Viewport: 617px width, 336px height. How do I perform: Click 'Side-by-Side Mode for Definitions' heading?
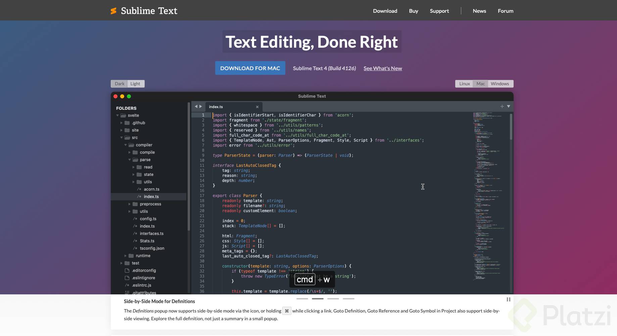pyautogui.click(x=159, y=301)
